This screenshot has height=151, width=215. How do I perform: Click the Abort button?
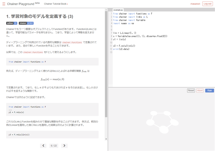pos(200,90)
